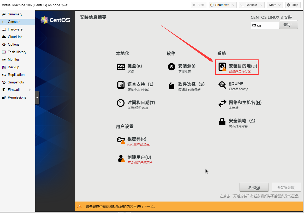Click the Backup floppy disk icon

point(4,67)
